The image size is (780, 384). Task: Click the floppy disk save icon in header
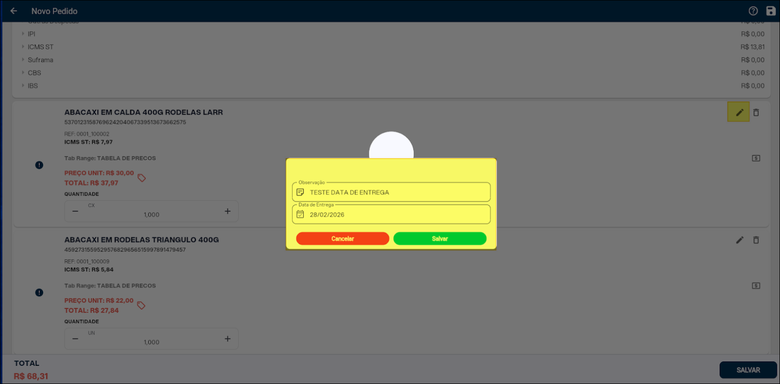point(771,11)
